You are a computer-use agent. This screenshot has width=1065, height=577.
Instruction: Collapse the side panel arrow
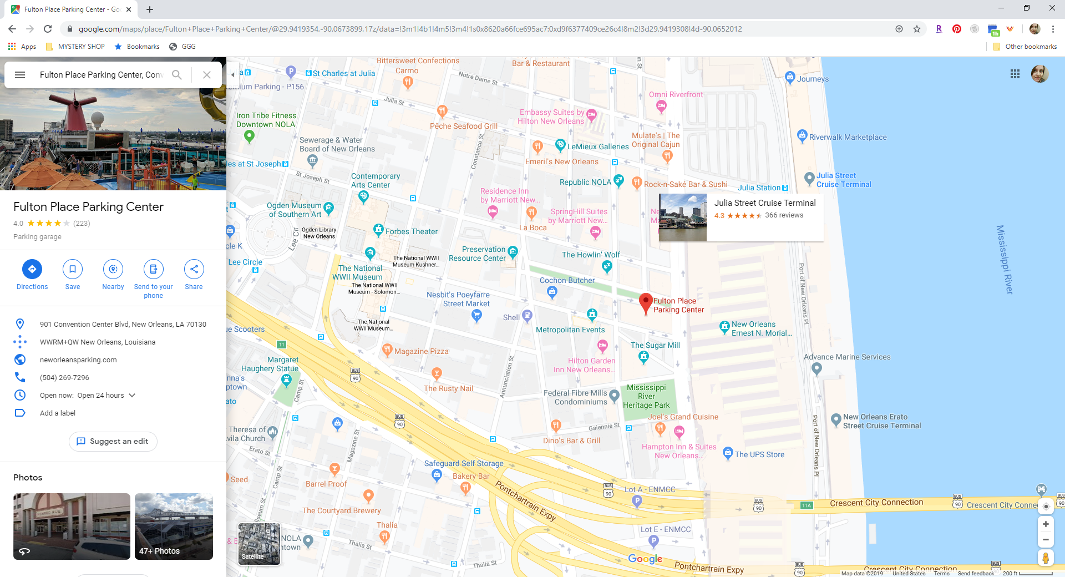[233, 74]
